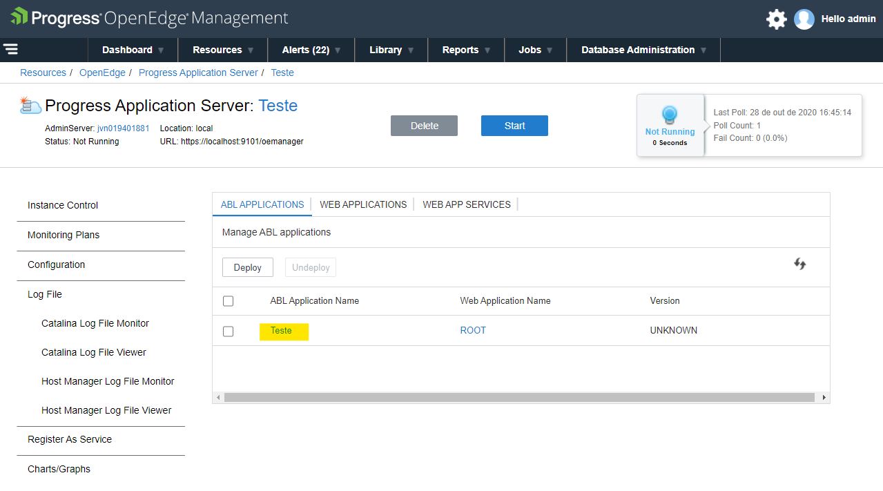Click the scrollbar left arrow

[218, 397]
